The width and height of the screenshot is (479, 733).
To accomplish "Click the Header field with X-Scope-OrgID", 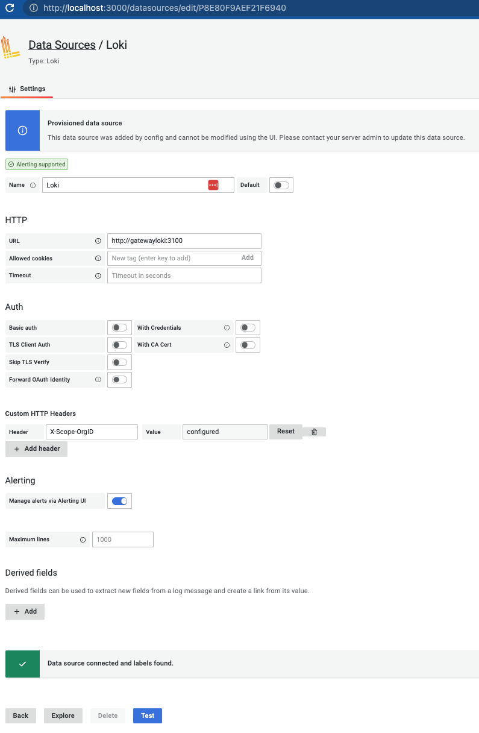I will pos(92,432).
